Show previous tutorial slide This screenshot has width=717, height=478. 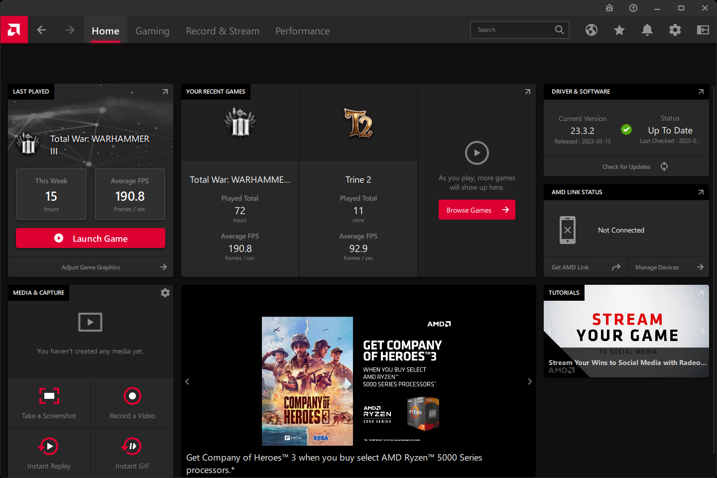[x=550, y=331]
